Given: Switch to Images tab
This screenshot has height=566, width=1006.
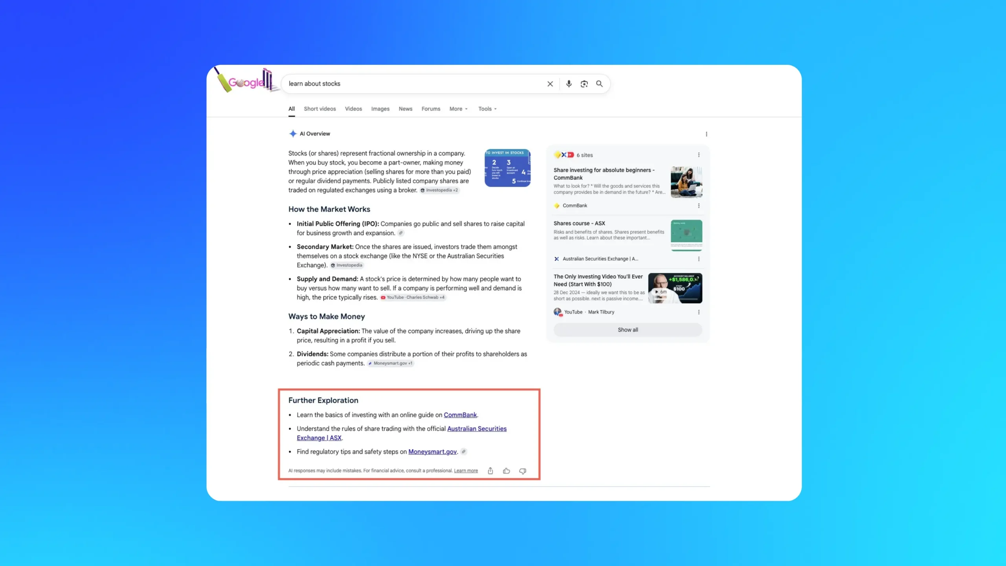Looking at the screenshot, I should click(380, 109).
